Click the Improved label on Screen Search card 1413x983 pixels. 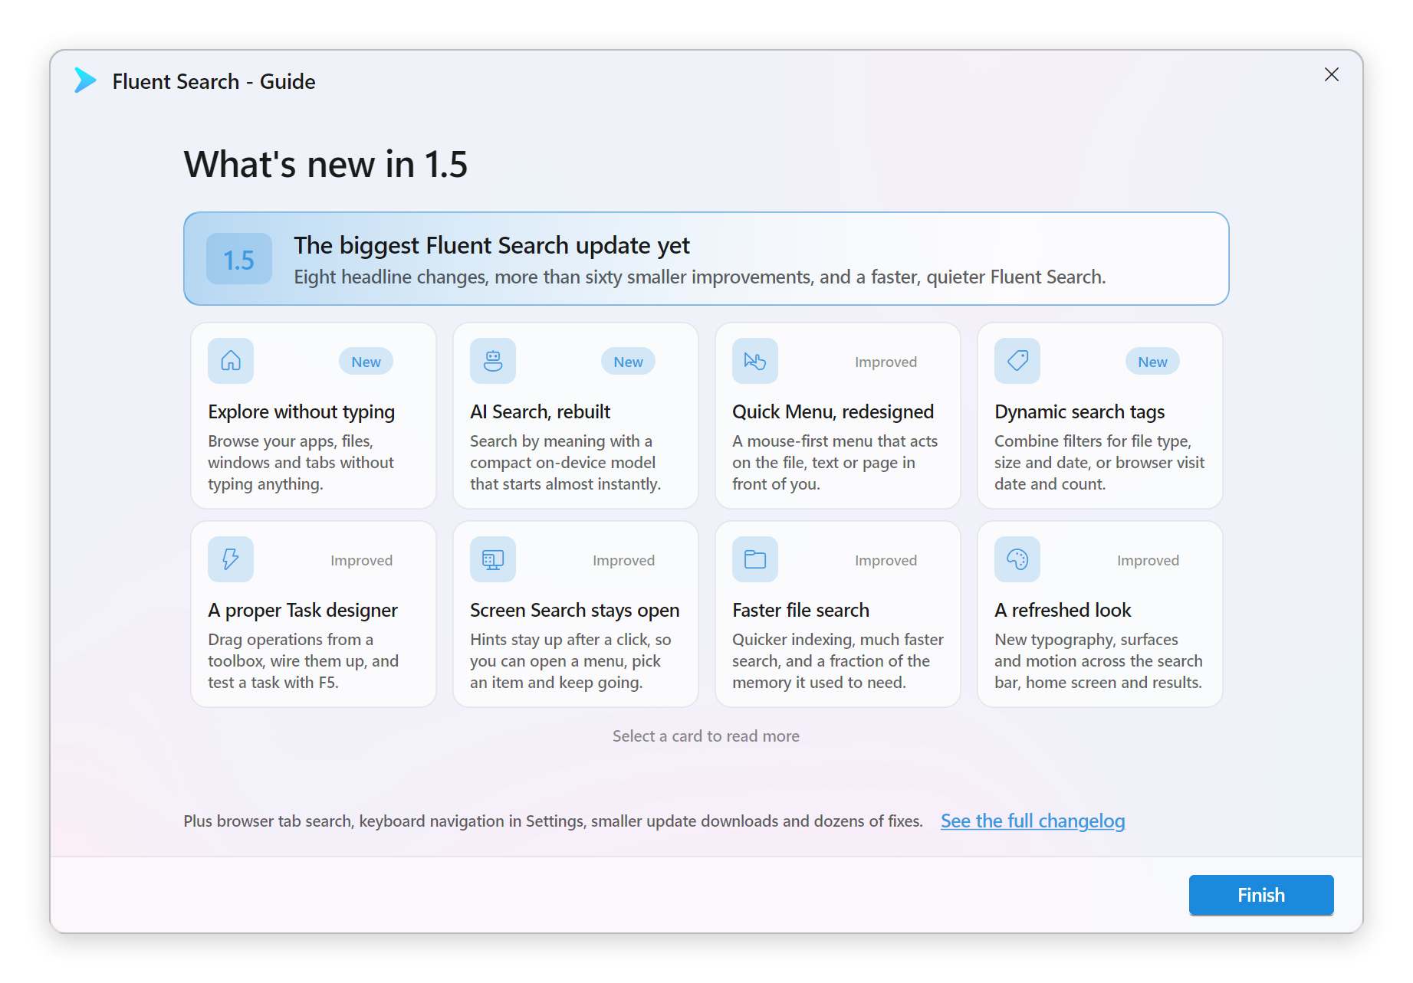pyautogui.click(x=623, y=560)
